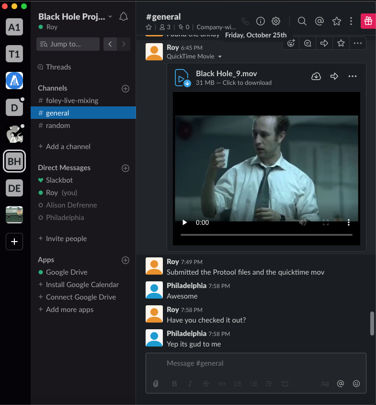This screenshot has width=376, height=405.
Task: Open the cartoon-character workspace icon
Action: 14,134
